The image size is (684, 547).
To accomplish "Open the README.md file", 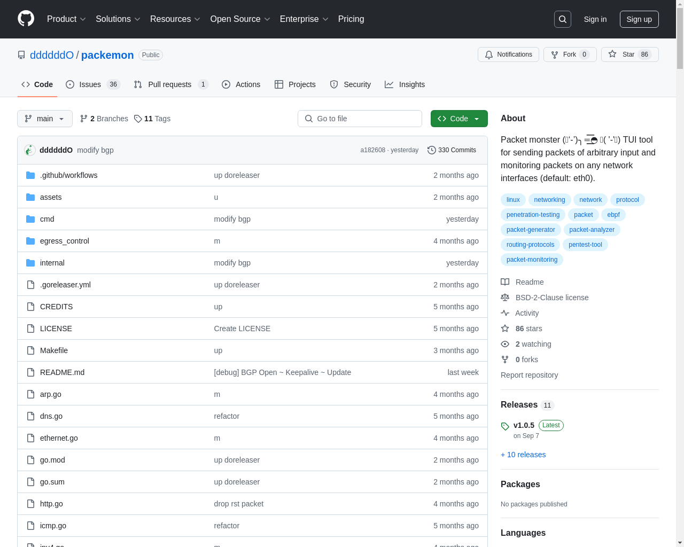I will coord(62,372).
